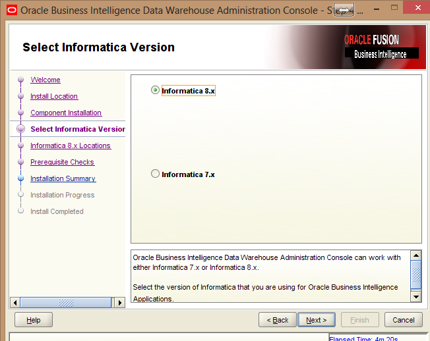
Task: Click the Installation Summary step bullet icon
Action: click(21, 178)
